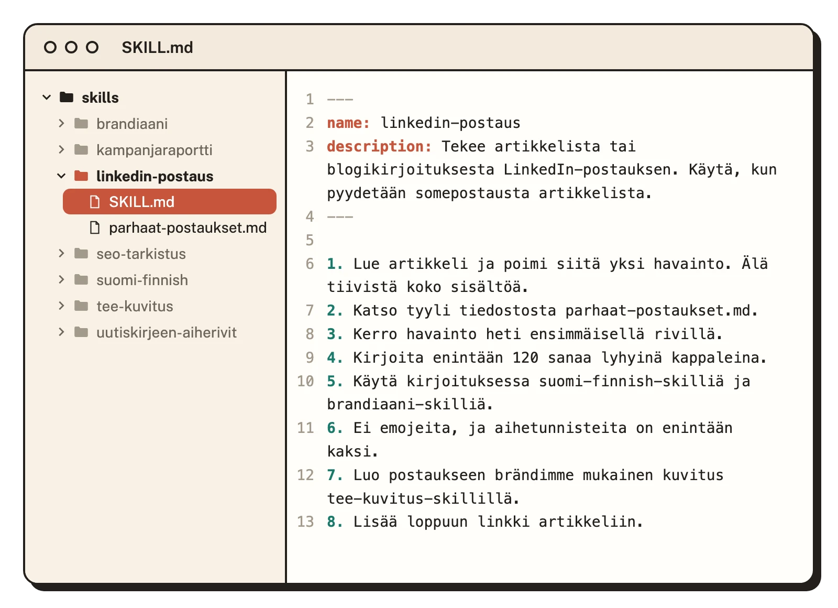Screen dimensions: 838x608
Task: Click the suomi-finnish folder icon
Action: click(x=81, y=279)
